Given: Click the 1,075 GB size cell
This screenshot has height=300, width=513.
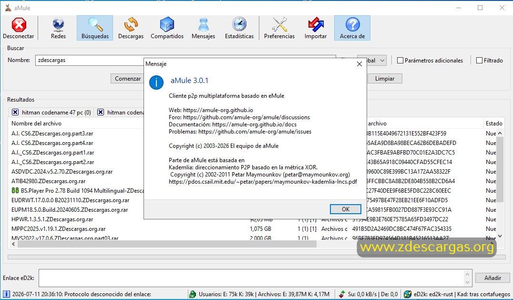Looking at the screenshot, I should 260,228.
